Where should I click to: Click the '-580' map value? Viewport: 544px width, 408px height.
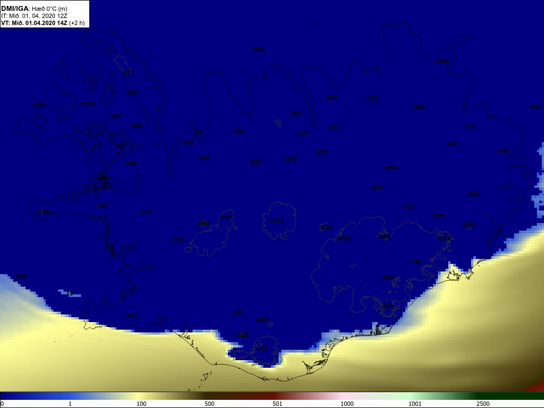click(x=443, y=61)
